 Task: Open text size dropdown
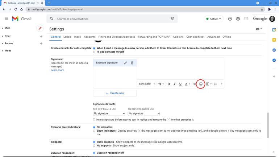[161, 84]
